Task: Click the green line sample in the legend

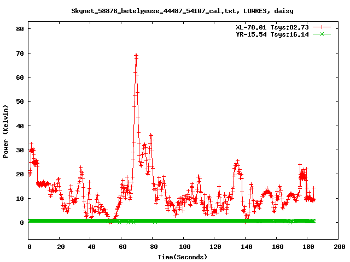Action: coord(322,34)
